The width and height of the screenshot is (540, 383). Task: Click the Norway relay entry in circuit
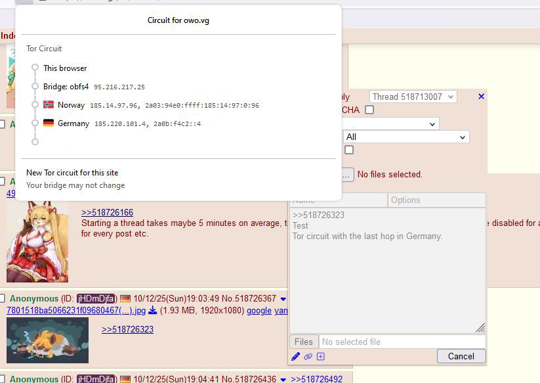pos(151,105)
